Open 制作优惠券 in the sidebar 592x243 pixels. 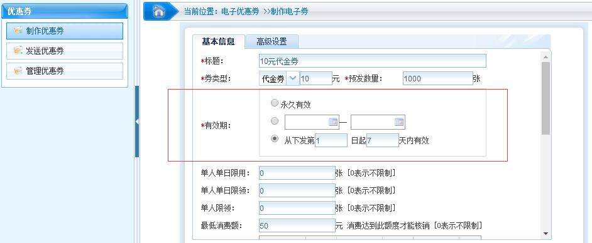[x=65, y=31]
